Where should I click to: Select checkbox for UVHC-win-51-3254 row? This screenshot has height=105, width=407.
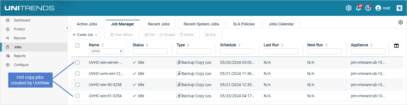coord(77,96)
